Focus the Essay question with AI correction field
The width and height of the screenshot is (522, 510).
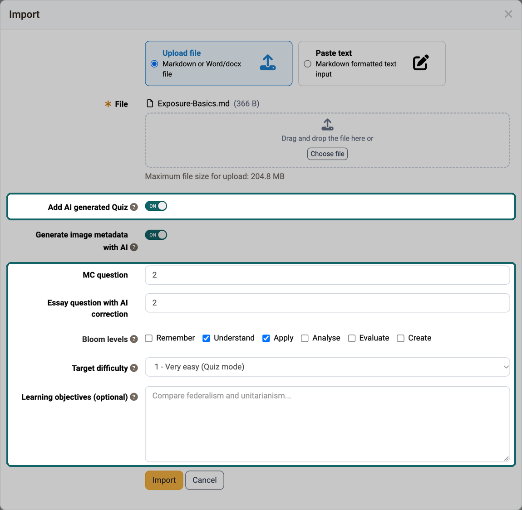pos(327,303)
